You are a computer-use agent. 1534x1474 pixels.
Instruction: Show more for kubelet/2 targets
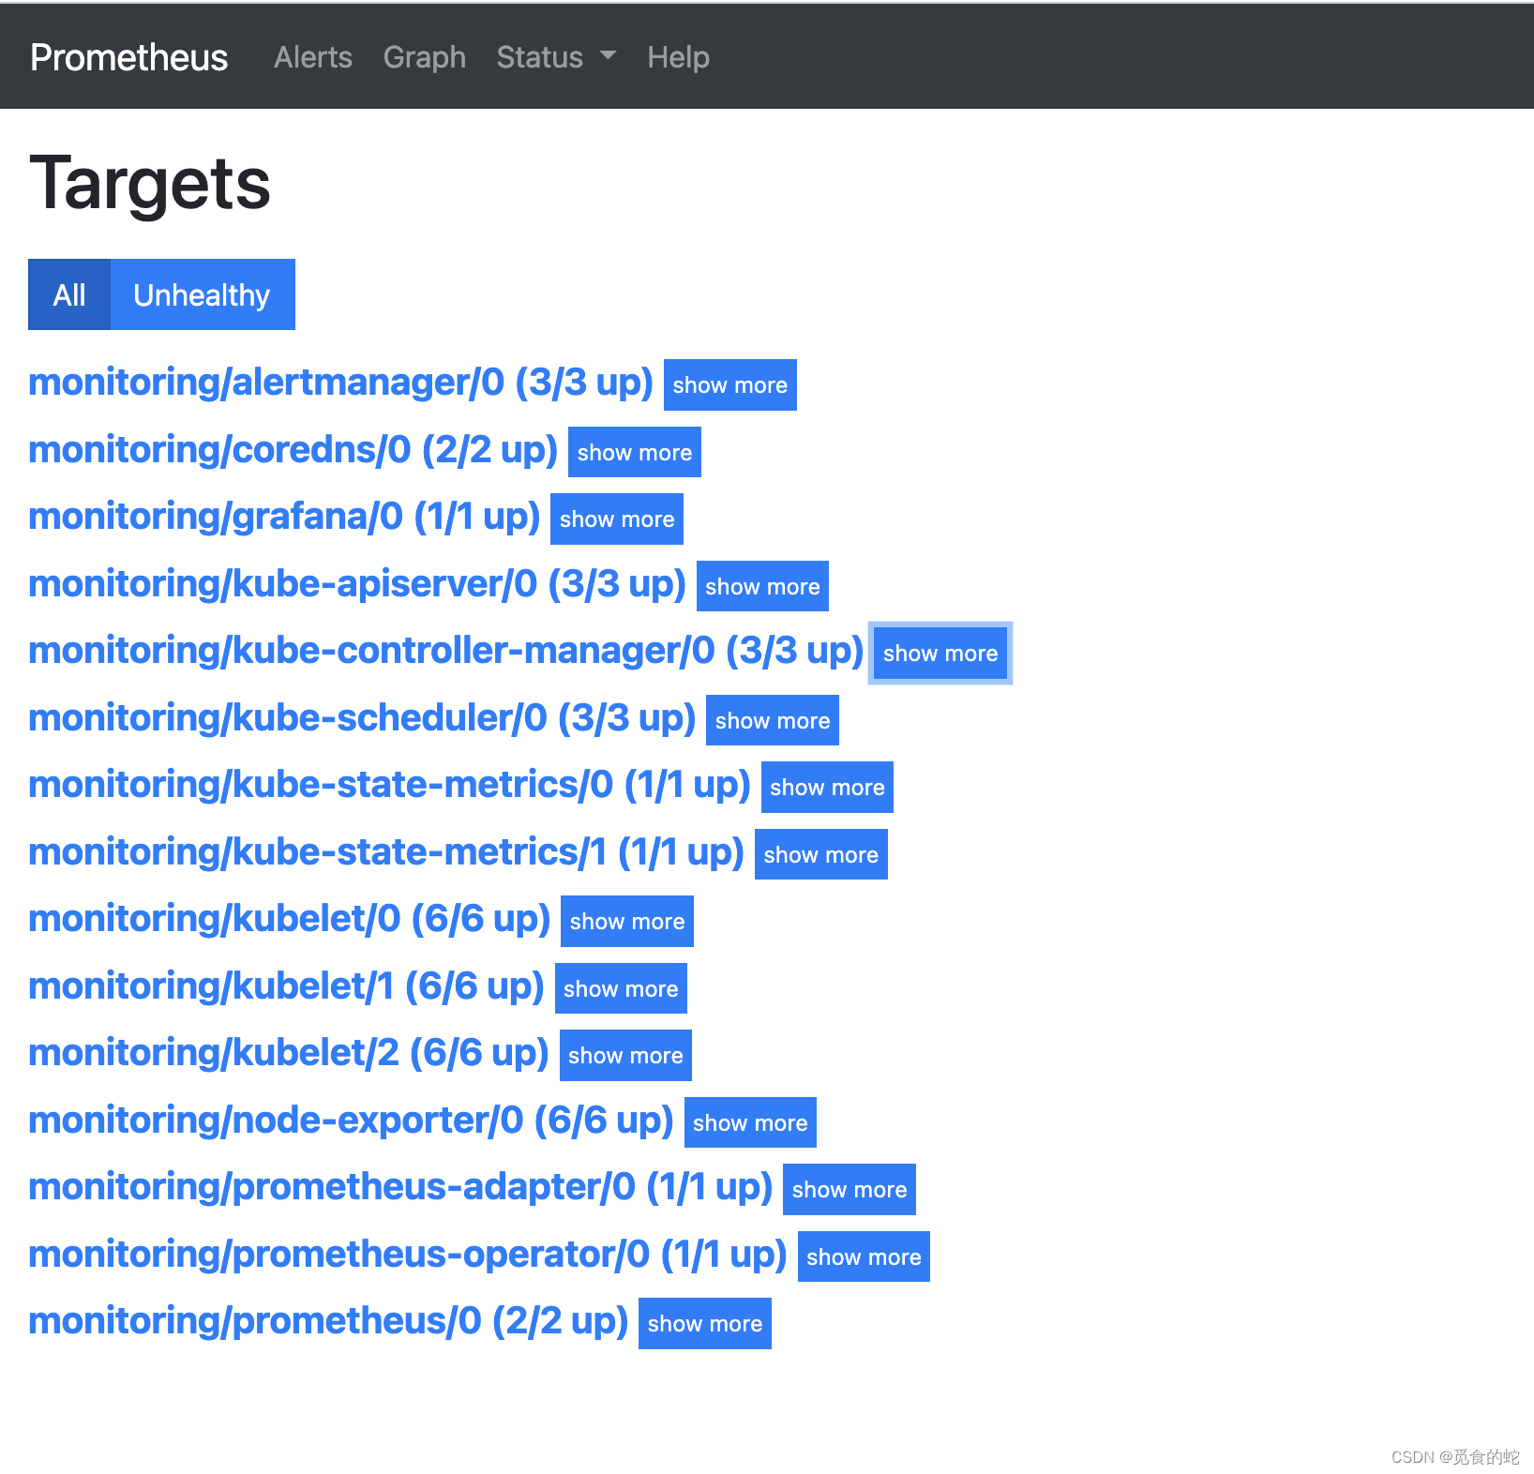[x=625, y=1055]
